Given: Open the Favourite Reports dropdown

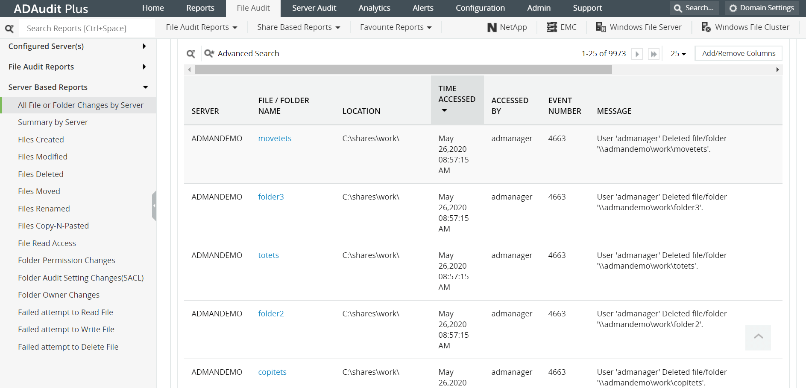Looking at the screenshot, I should click(396, 27).
